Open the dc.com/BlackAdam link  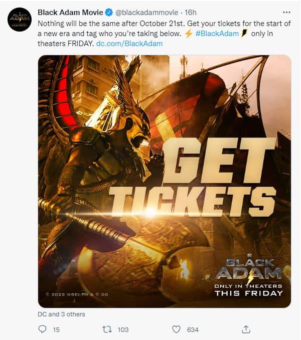click(129, 44)
